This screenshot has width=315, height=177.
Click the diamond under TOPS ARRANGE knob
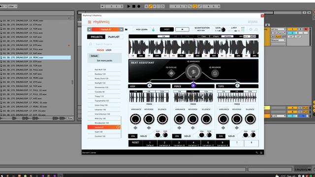pyautogui.click(x=223, y=128)
